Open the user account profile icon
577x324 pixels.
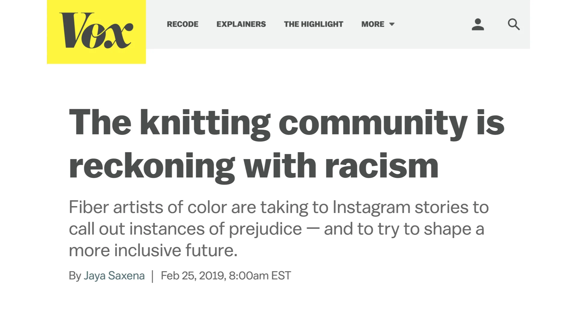(x=478, y=24)
